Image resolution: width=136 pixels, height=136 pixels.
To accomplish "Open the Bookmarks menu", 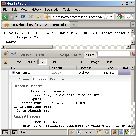I will pyautogui.click(x=52, y=10).
